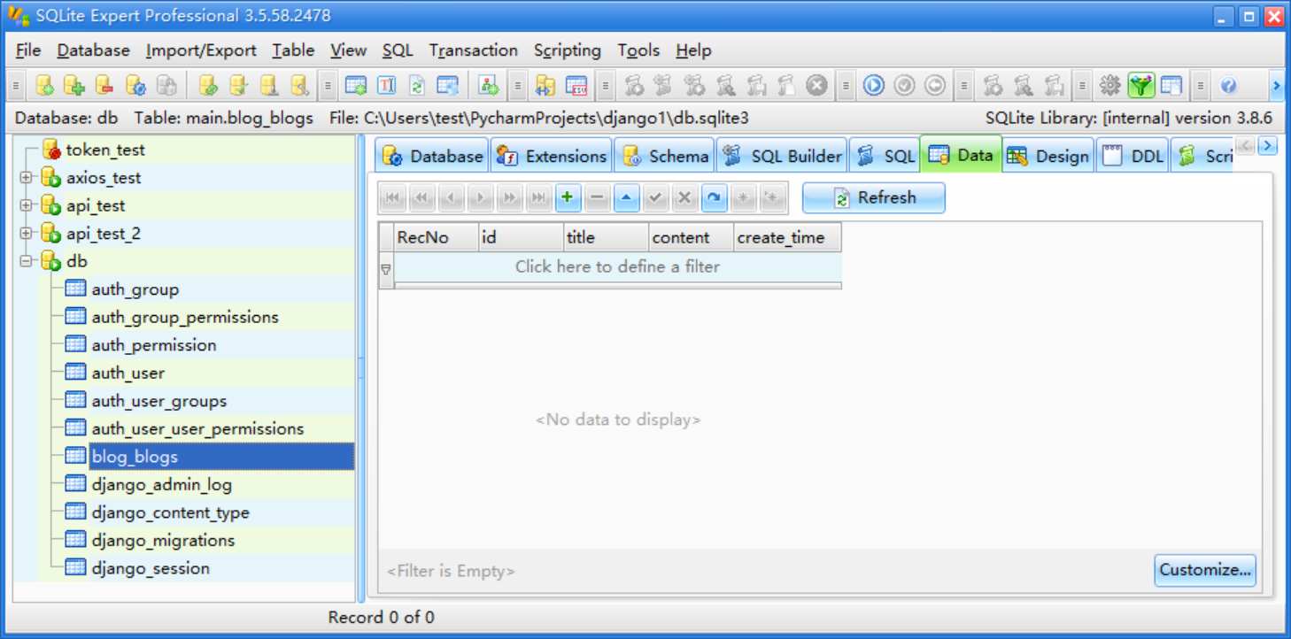Switch to the Database tab
1291x639 pixels.
(x=432, y=157)
